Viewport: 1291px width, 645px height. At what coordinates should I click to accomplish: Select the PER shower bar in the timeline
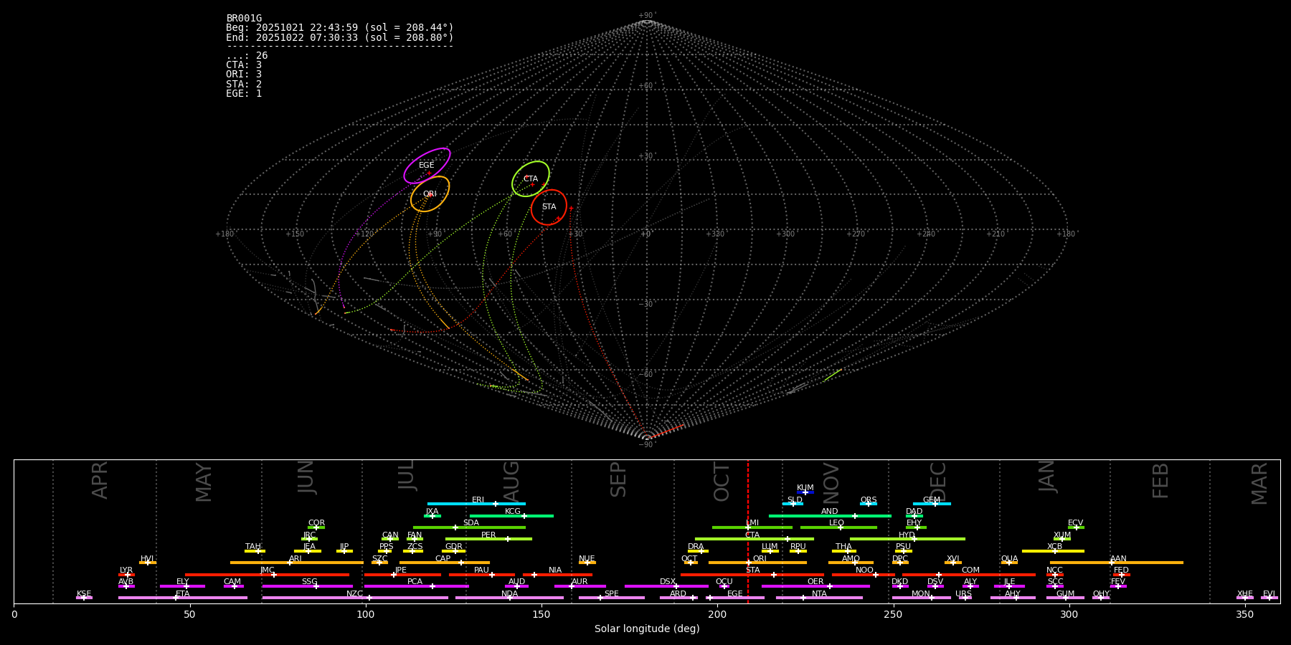488,539
